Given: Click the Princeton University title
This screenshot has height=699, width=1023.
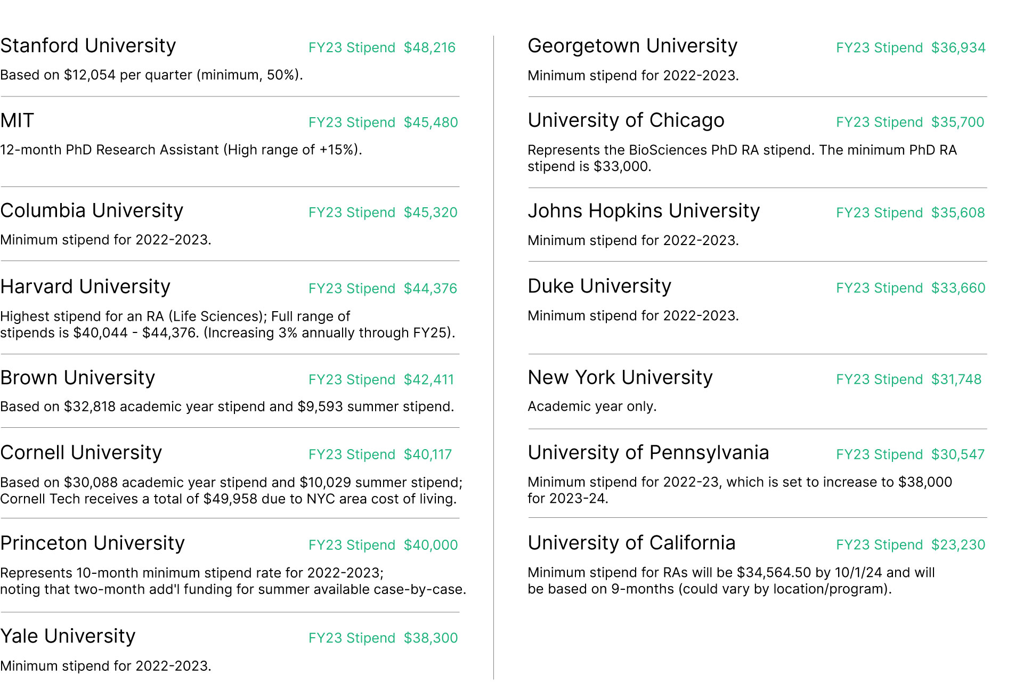Looking at the screenshot, I should click(93, 543).
